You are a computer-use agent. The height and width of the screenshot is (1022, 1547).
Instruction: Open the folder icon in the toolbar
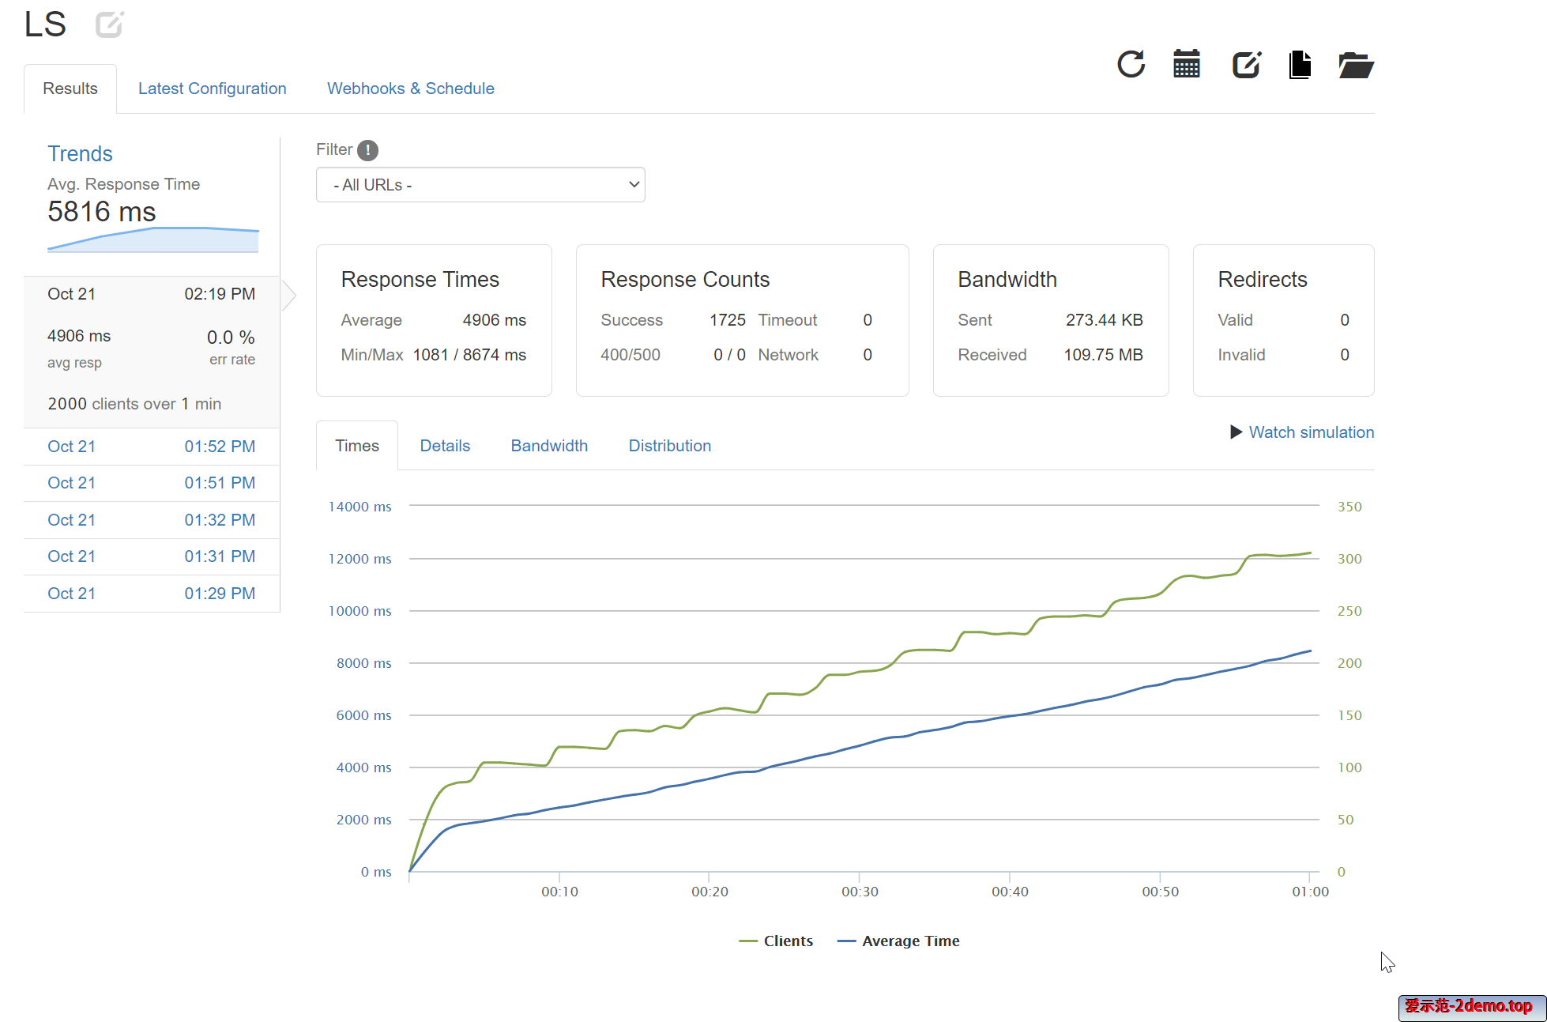pos(1356,65)
